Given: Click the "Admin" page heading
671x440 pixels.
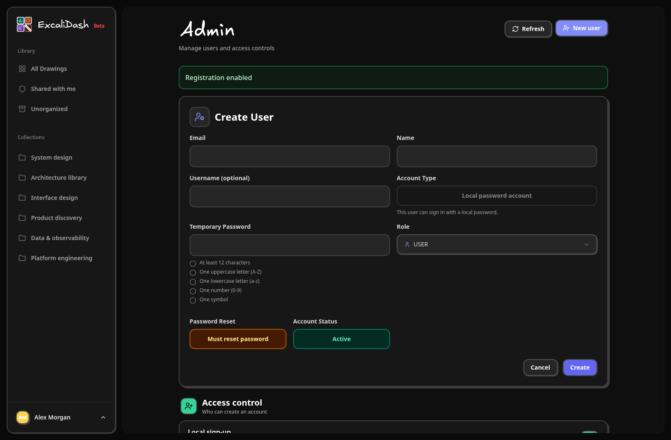Looking at the screenshot, I should tap(207, 29).
